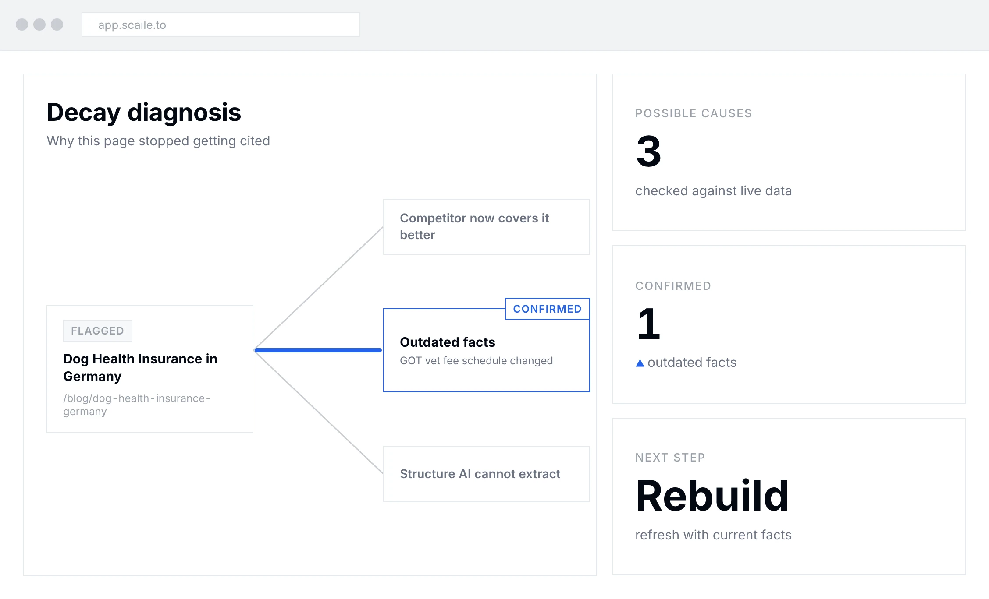Click the /blog/dog-health-insurance-germany URL
Image resolution: width=989 pixels, height=599 pixels.
pos(137,405)
